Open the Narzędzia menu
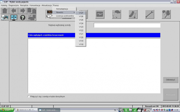The width and height of the screenshot is (180, 112). pos(24,5)
